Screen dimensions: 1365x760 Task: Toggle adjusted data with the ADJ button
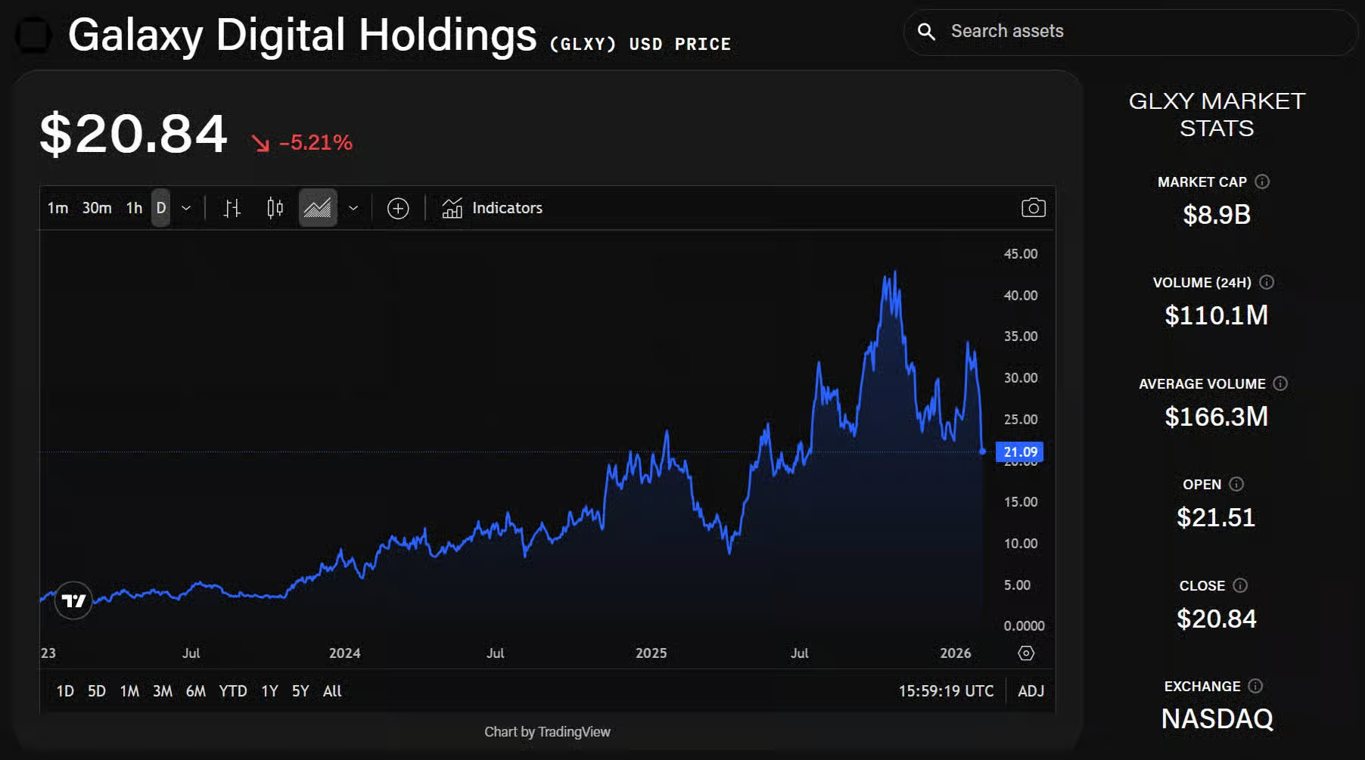point(1030,690)
